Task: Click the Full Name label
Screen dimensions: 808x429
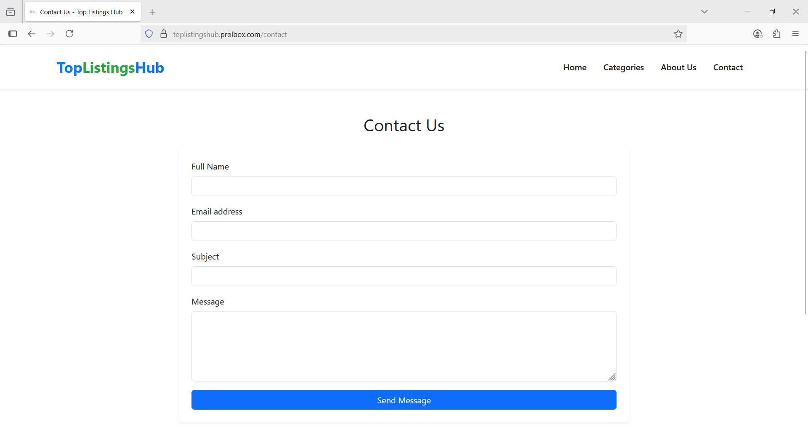Action: (210, 167)
